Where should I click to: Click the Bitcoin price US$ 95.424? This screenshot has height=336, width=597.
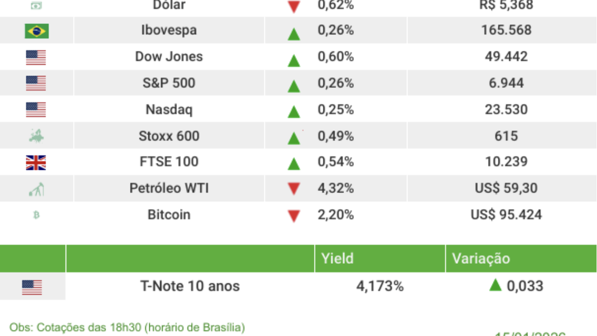(x=506, y=215)
